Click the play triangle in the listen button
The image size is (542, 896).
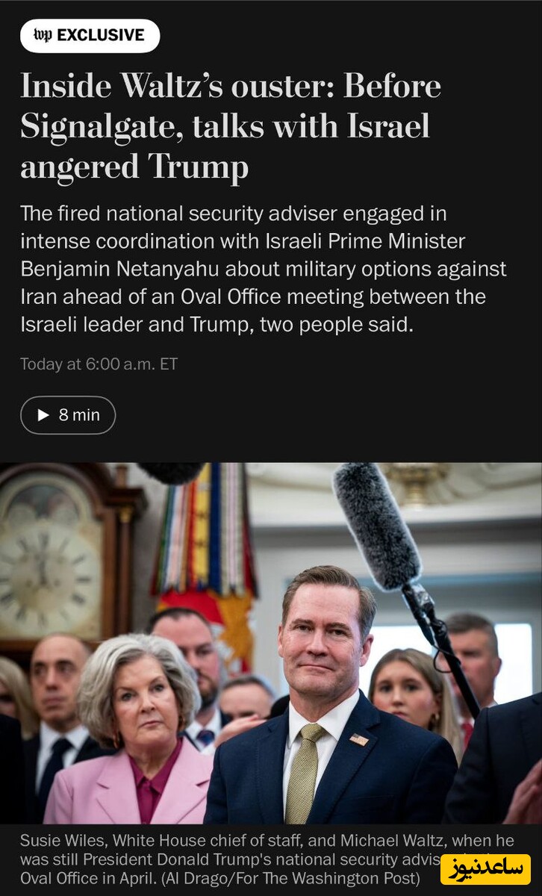pos(43,415)
